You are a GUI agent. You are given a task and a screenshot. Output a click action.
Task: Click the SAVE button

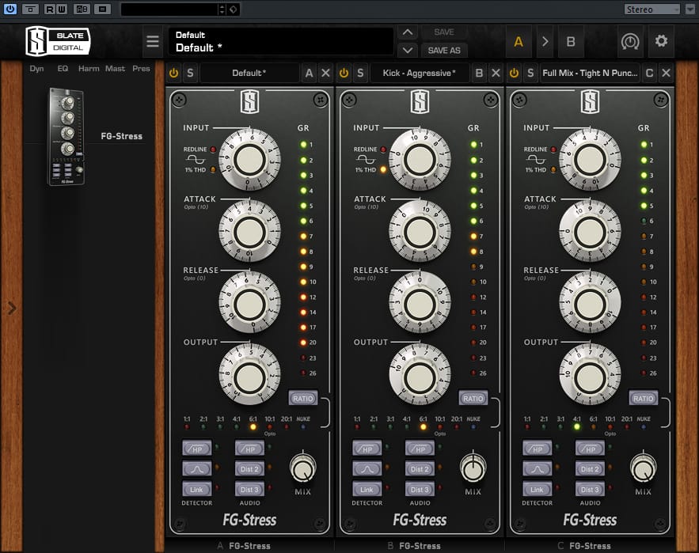coord(444,32)
